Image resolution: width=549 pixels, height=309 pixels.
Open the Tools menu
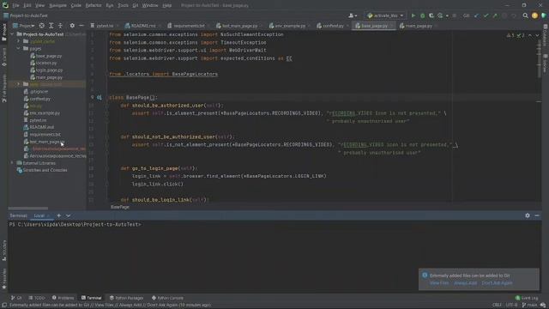[x=123, y=5]
